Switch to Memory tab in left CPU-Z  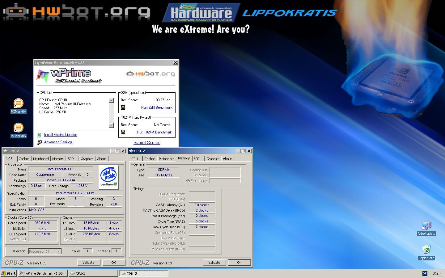58,159
